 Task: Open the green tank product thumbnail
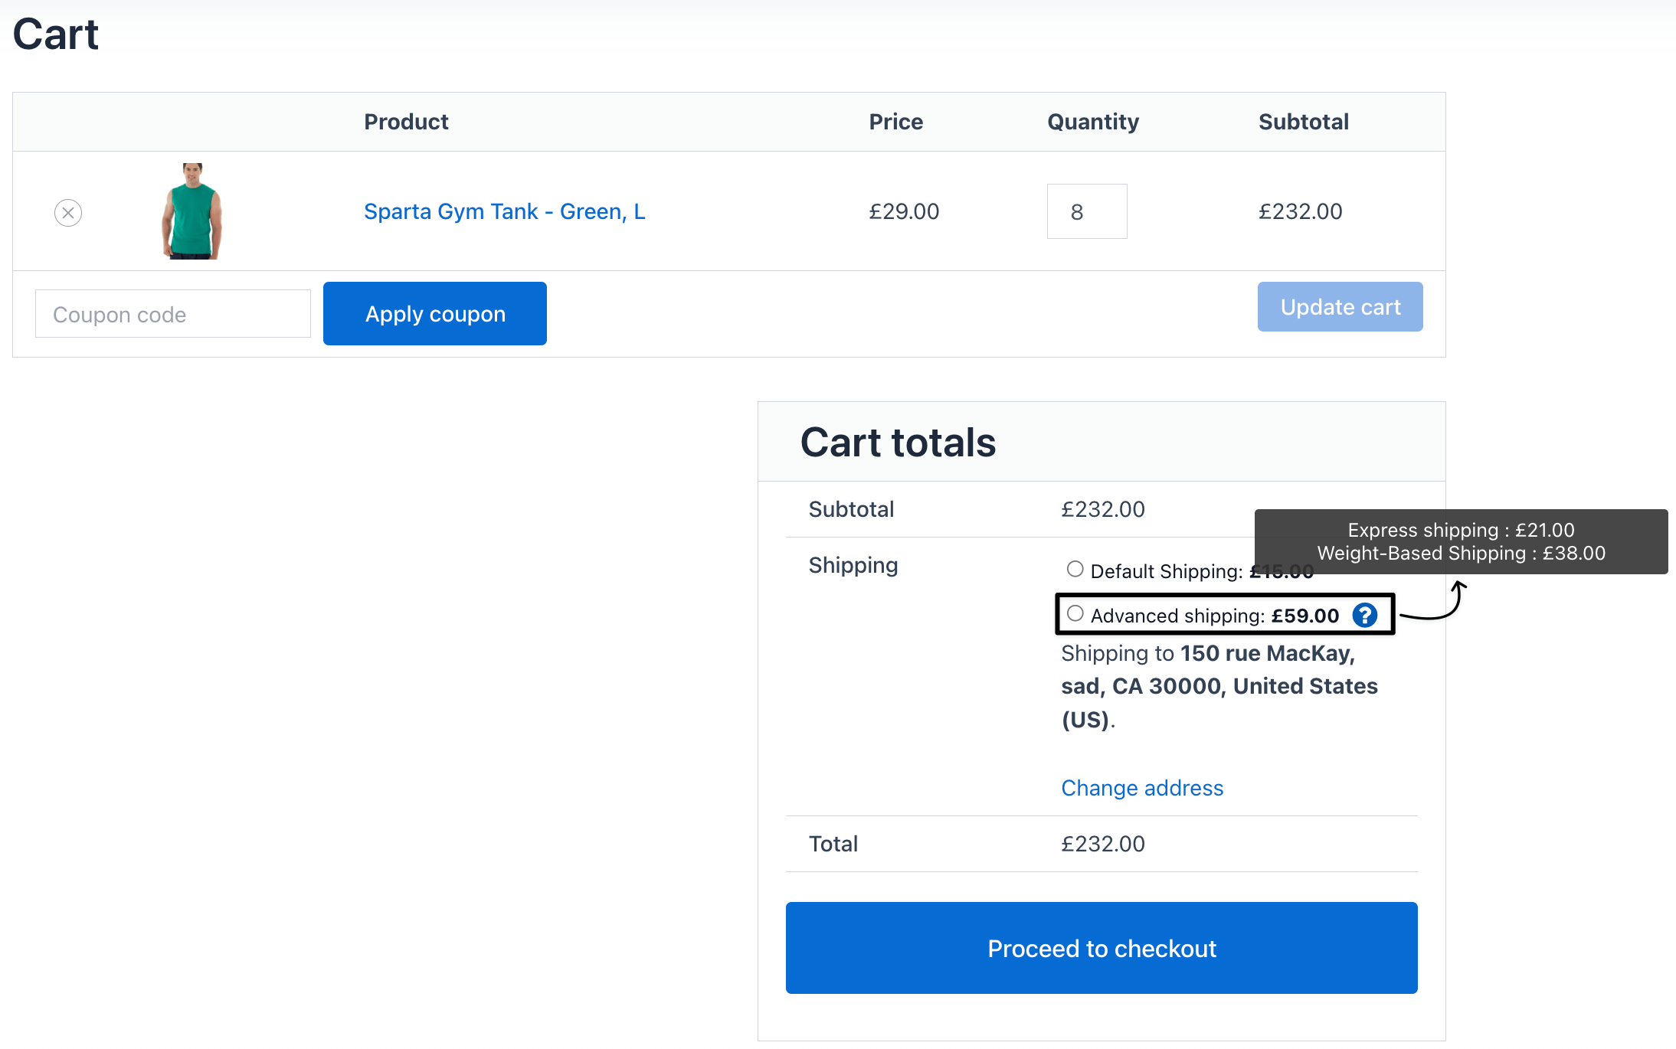pyautogui.click(x=191, y=211)
